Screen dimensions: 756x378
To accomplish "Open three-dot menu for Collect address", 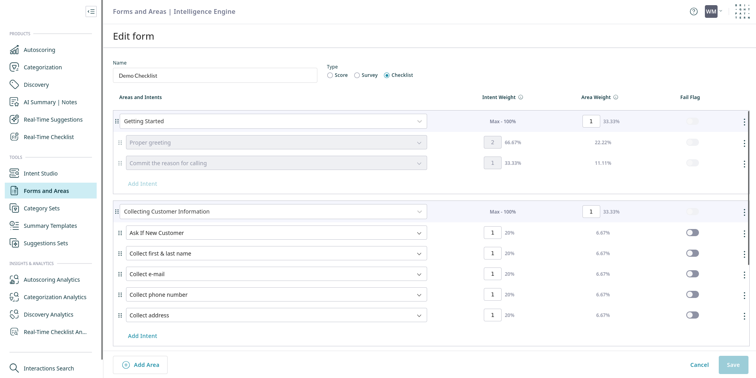I will coord(744,316).
